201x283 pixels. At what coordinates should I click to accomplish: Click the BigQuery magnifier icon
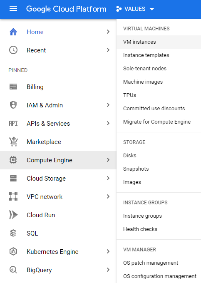[13, 270]
